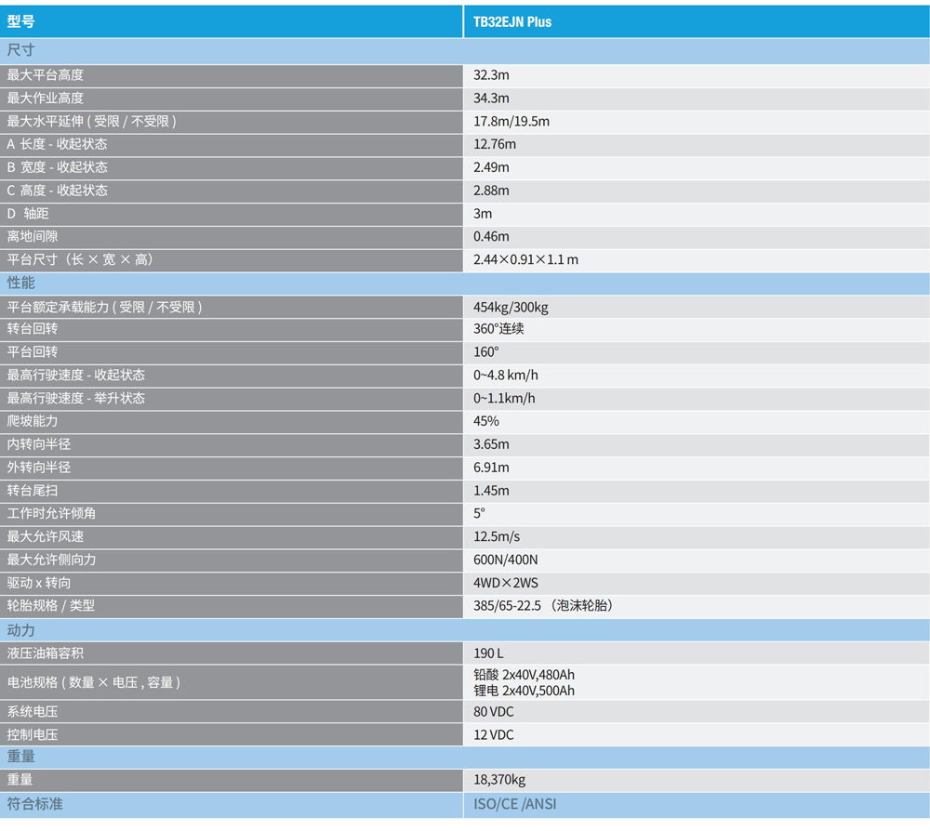Screen dimensions: 930x831
Task: Click the 液压油箱容积 label
Action: click(x=45, y=653)
